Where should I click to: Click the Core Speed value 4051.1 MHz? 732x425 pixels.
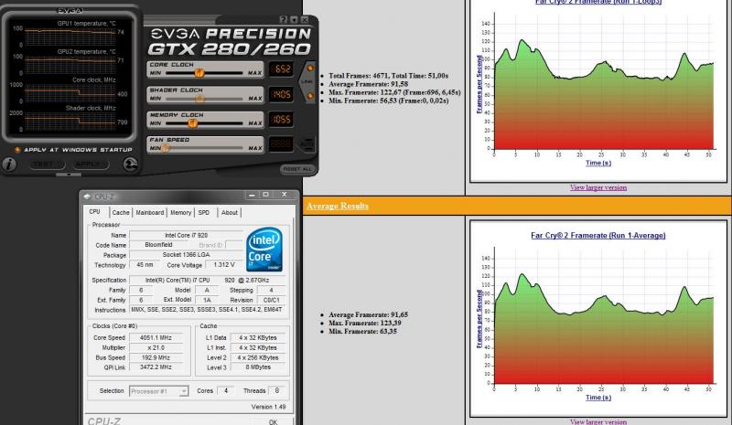[x=156, y=338]
